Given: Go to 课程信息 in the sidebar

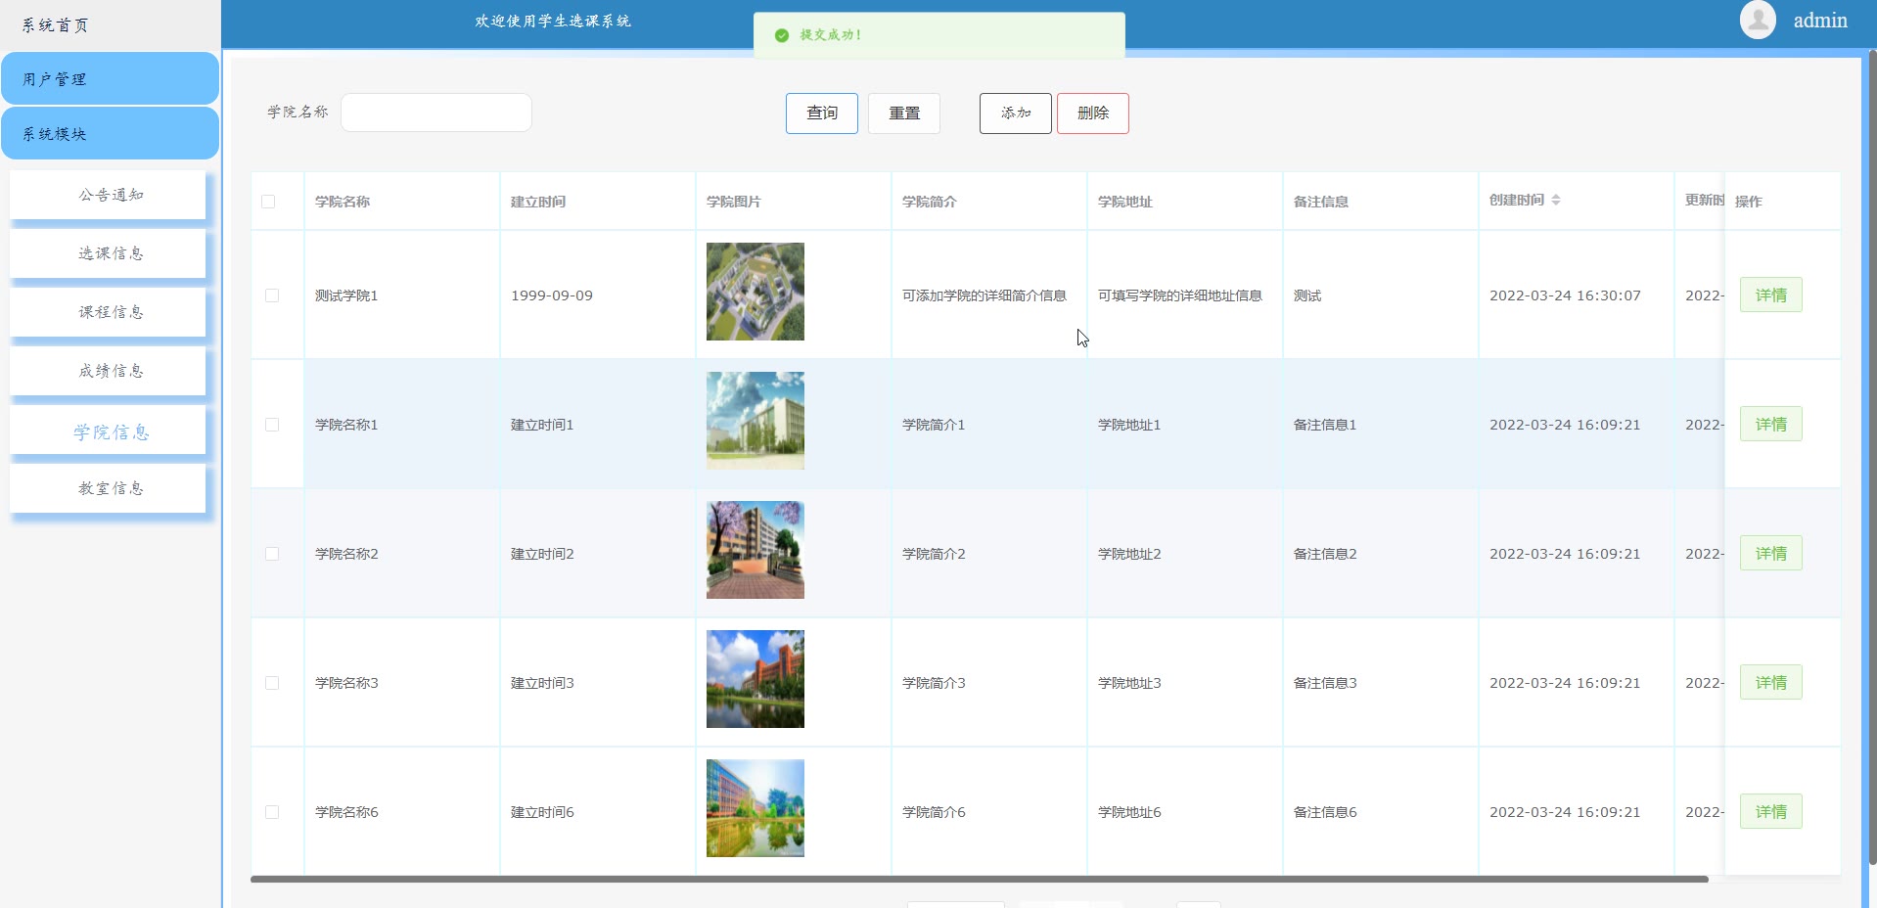Looking at the screenshot, I should click(110, 312).
